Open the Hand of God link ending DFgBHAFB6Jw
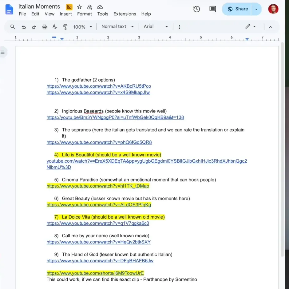The width and height of the screenshot is (289, 289). pyautogui.click(x=100, y=261)
